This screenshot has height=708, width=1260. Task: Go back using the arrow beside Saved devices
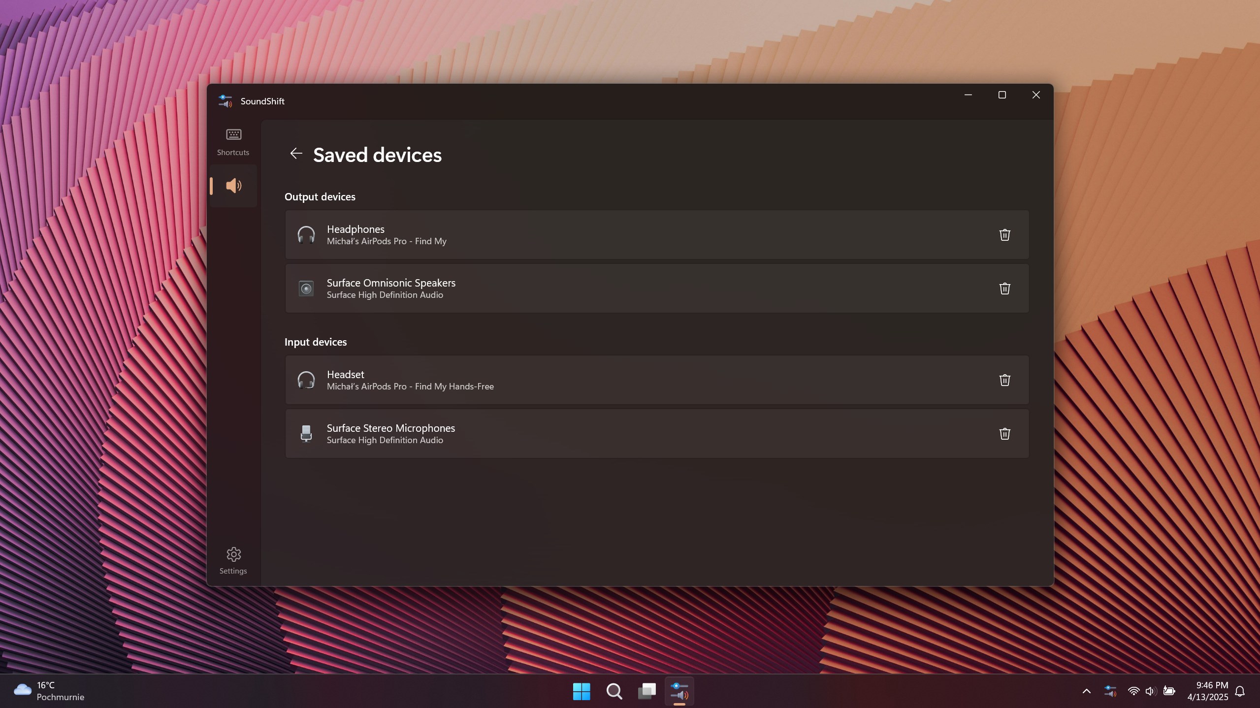pyautogui.click(x=296, y=154)
